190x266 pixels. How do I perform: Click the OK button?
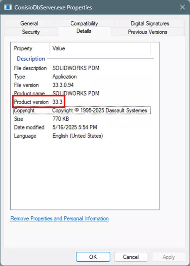tap(93, 257)
